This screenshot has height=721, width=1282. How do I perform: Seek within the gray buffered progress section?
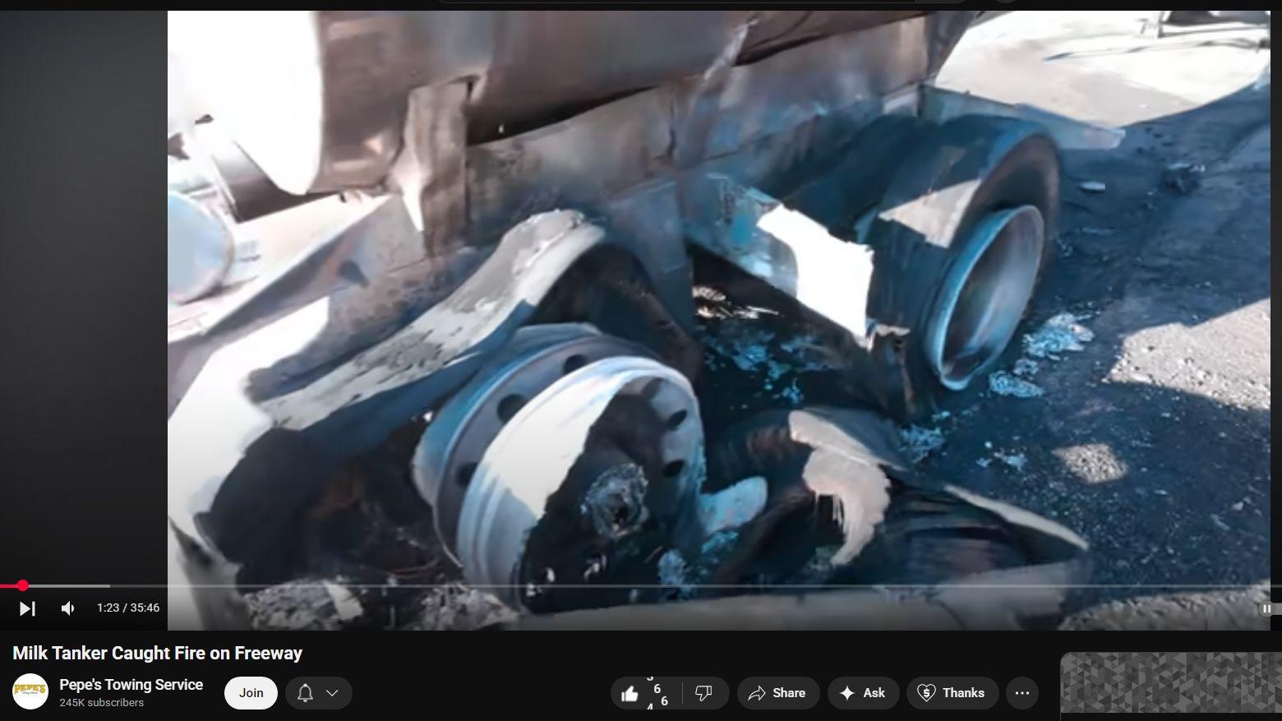click(x=74, y=585)
